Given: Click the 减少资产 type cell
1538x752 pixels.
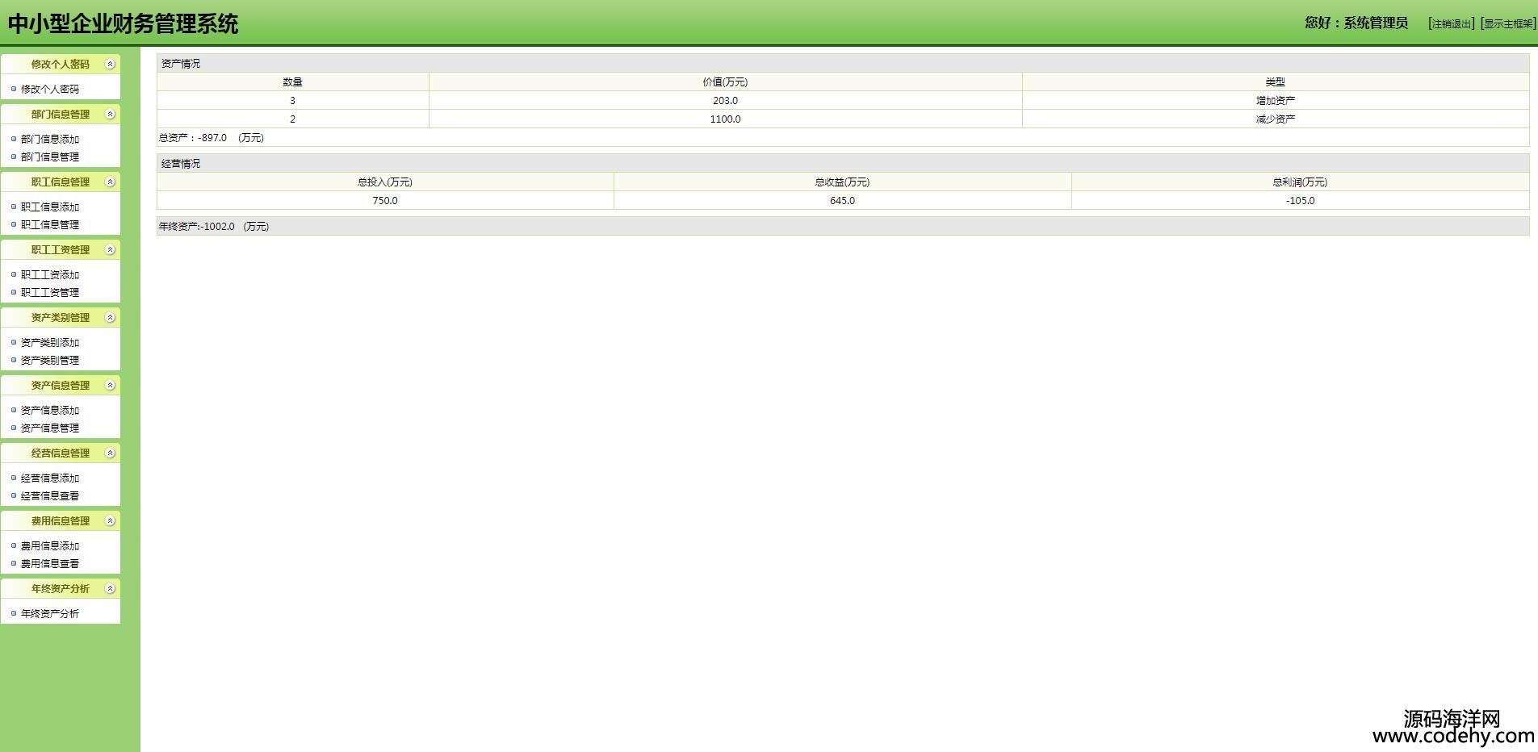Looking at the screenshot, I should pos(1276,119).
